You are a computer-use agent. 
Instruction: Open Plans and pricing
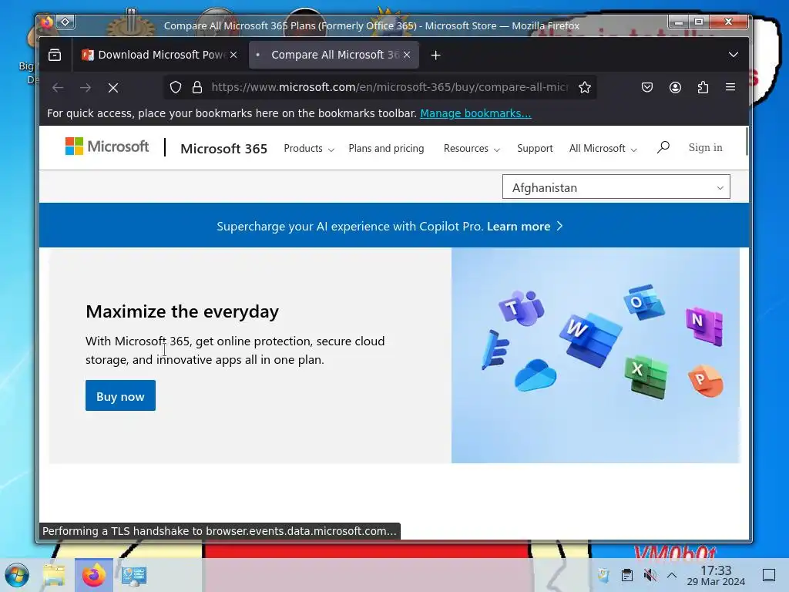pos(387,149)
